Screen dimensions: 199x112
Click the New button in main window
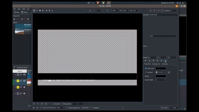pos(16,12)
